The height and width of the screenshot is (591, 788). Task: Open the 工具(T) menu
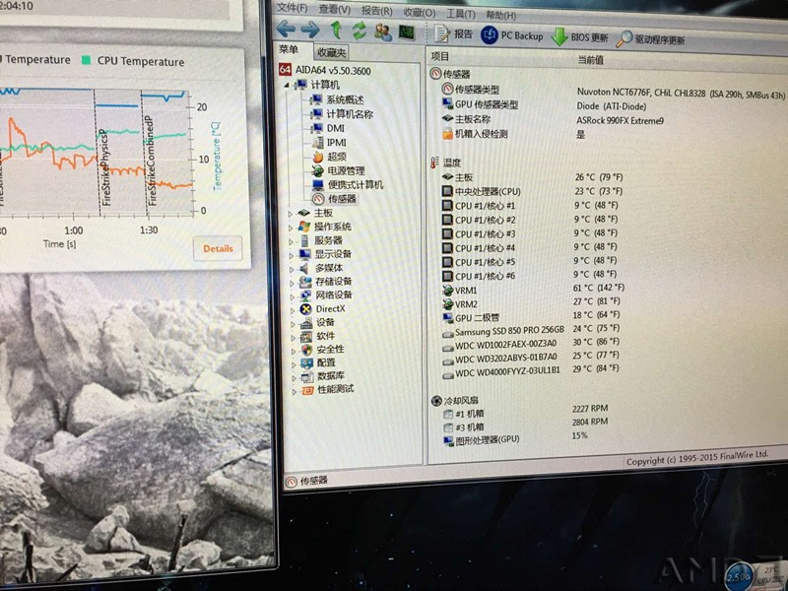point(461,14)
